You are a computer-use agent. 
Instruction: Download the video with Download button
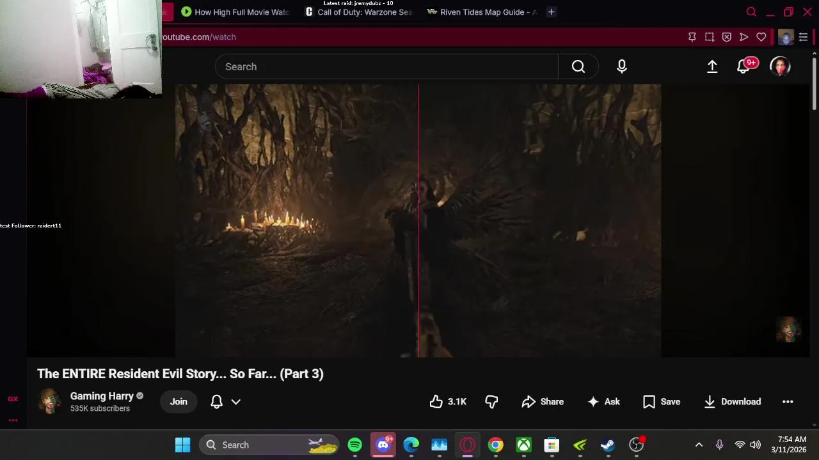point(732,402)
